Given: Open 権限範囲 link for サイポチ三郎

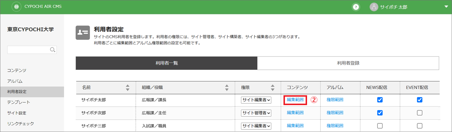Looking at the screenshot, I should [335, 126].
